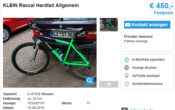Show contact via Kontakt anzeigen
Screen dimensions: 175x110
click(x=147, y=25)
